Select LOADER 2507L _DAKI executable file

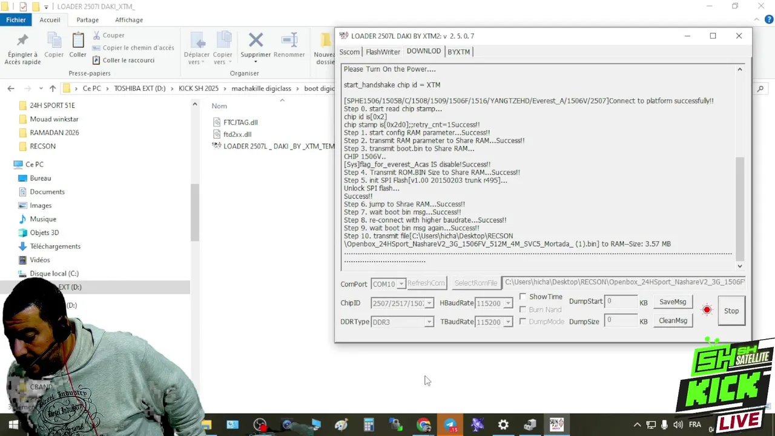coord(274,146)
